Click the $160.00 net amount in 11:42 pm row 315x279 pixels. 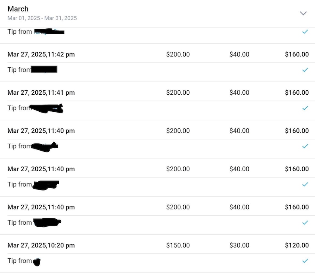(297, 54)
